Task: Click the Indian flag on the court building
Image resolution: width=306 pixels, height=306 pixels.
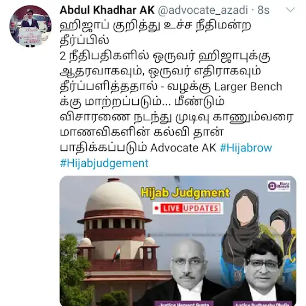Action: point(116,254)
